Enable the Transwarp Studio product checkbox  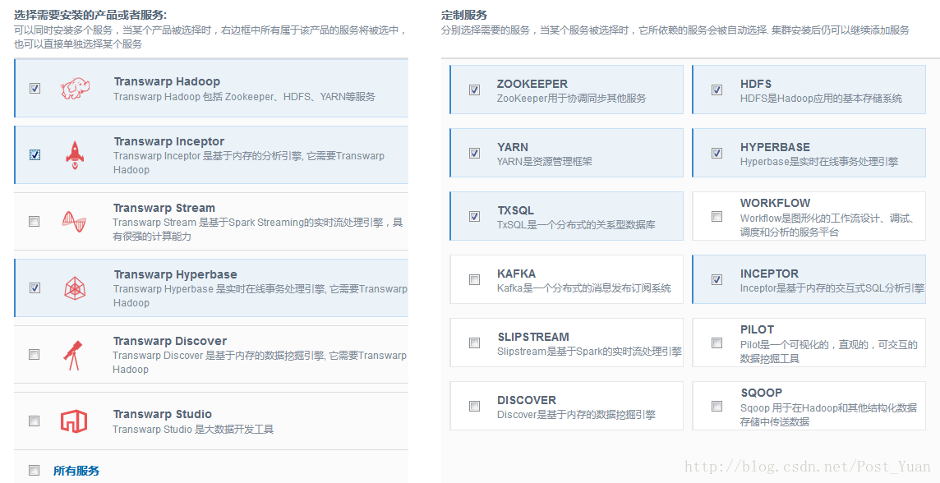point(35,421)
